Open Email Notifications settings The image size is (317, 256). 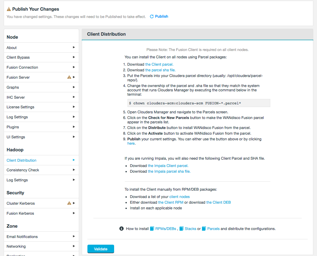(41, 237)
